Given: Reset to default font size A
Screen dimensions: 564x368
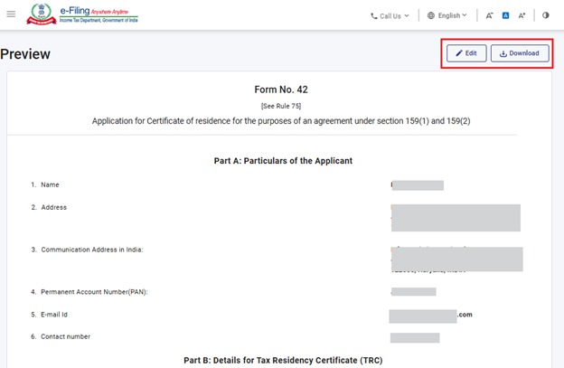Looking at the screenshot, I should (505, 15).
